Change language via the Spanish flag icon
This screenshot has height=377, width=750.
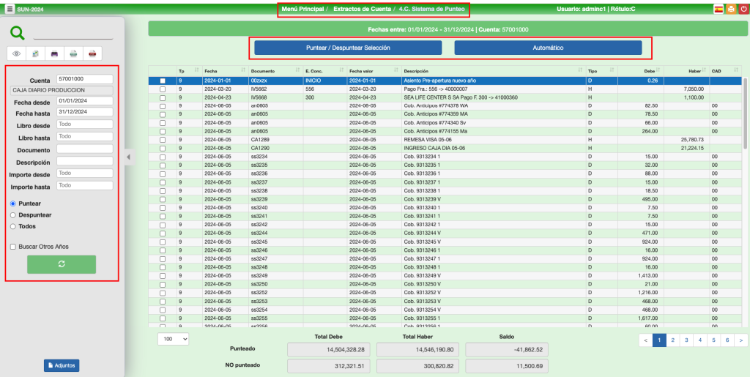[719, 10]
